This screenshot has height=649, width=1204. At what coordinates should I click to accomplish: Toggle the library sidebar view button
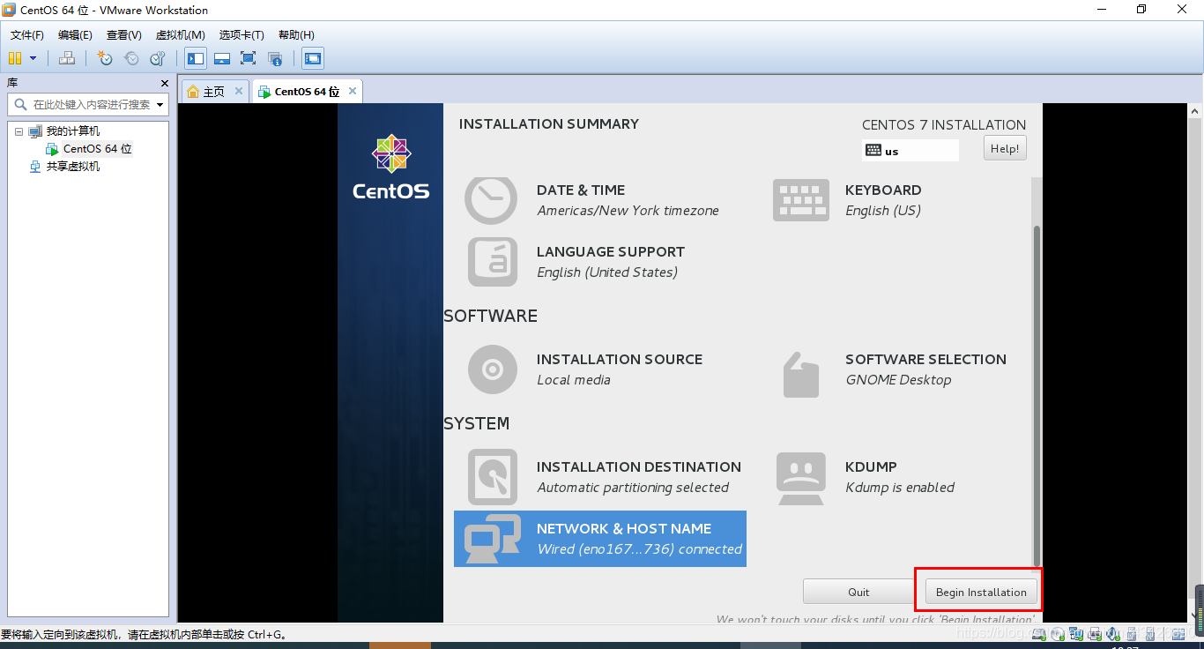click(x=196, y=58)
